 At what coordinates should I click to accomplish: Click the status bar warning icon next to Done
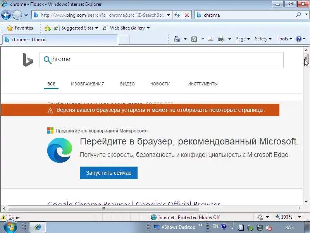click(3, 217)
